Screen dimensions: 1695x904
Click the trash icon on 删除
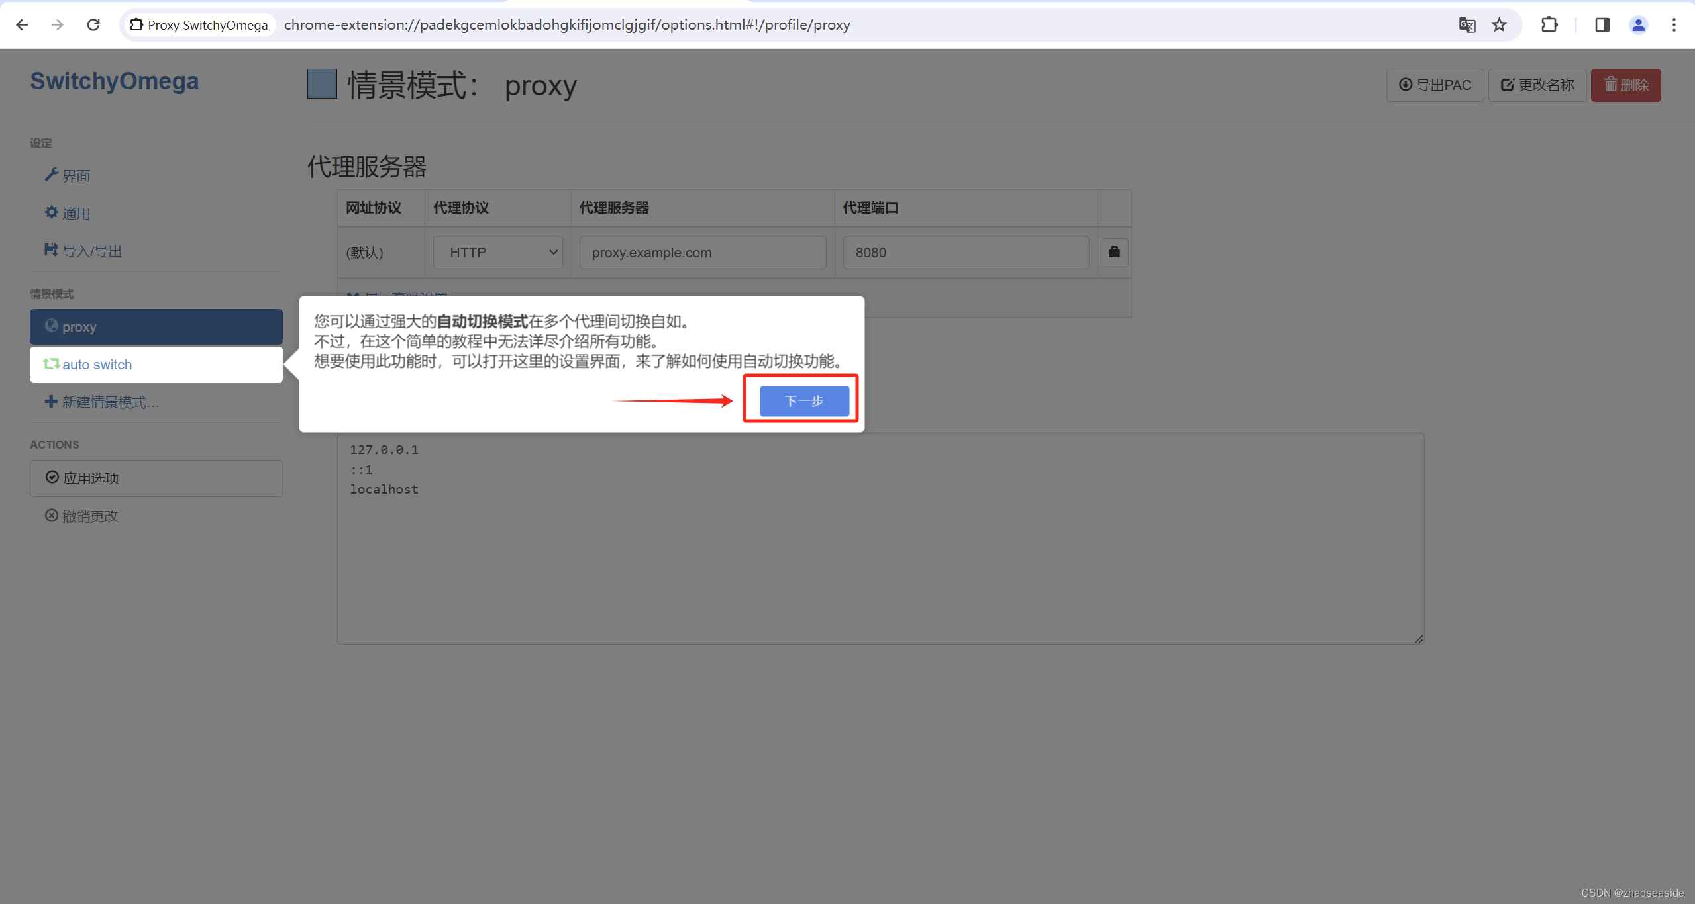pos(1611,84)
